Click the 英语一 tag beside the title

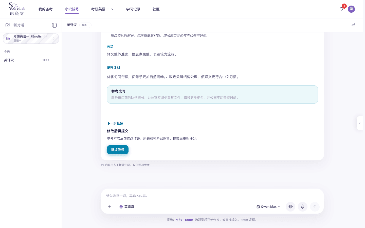(x=85, y=25)
